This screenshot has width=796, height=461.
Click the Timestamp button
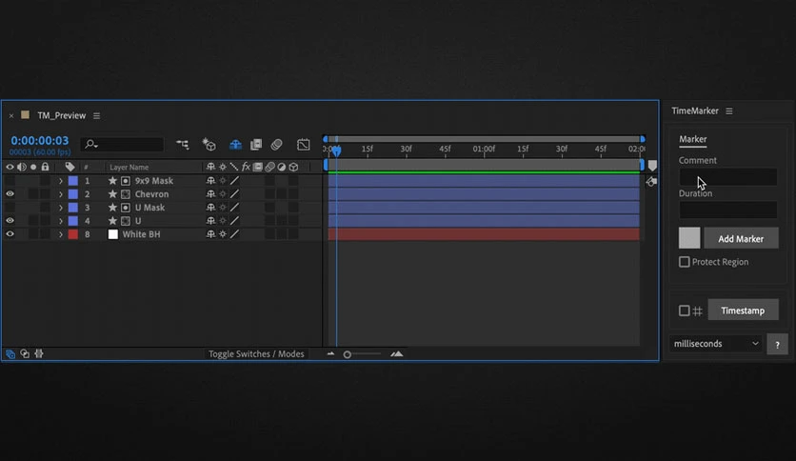pos(743,311)
